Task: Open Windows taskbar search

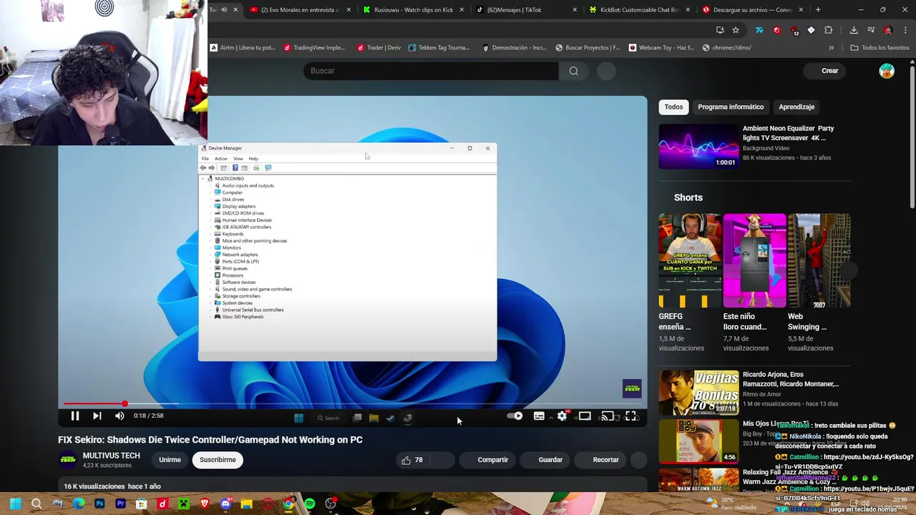Action: 36,504
